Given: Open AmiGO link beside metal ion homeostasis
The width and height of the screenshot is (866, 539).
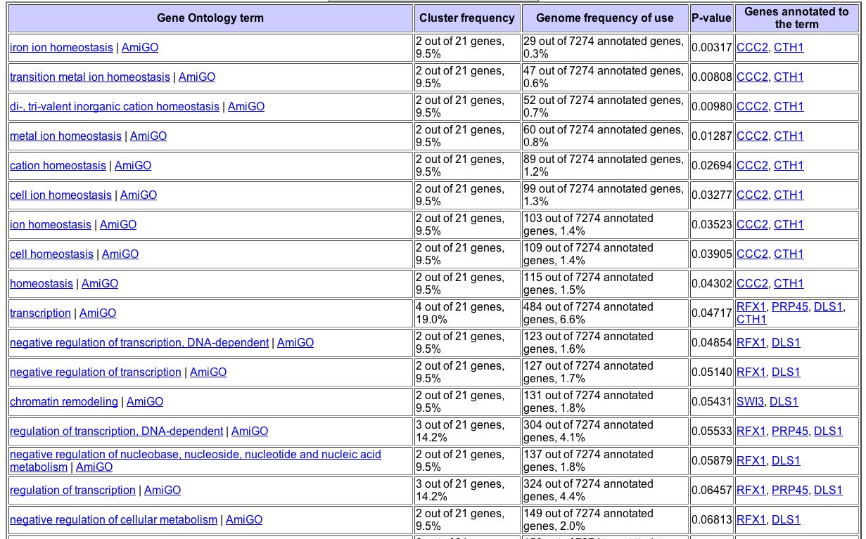Looking at the screenshot, I should pyautogui.click(x=148, y=136).
